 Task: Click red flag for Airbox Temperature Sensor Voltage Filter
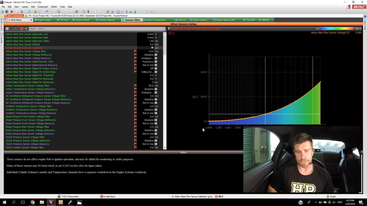coord(135,86)
